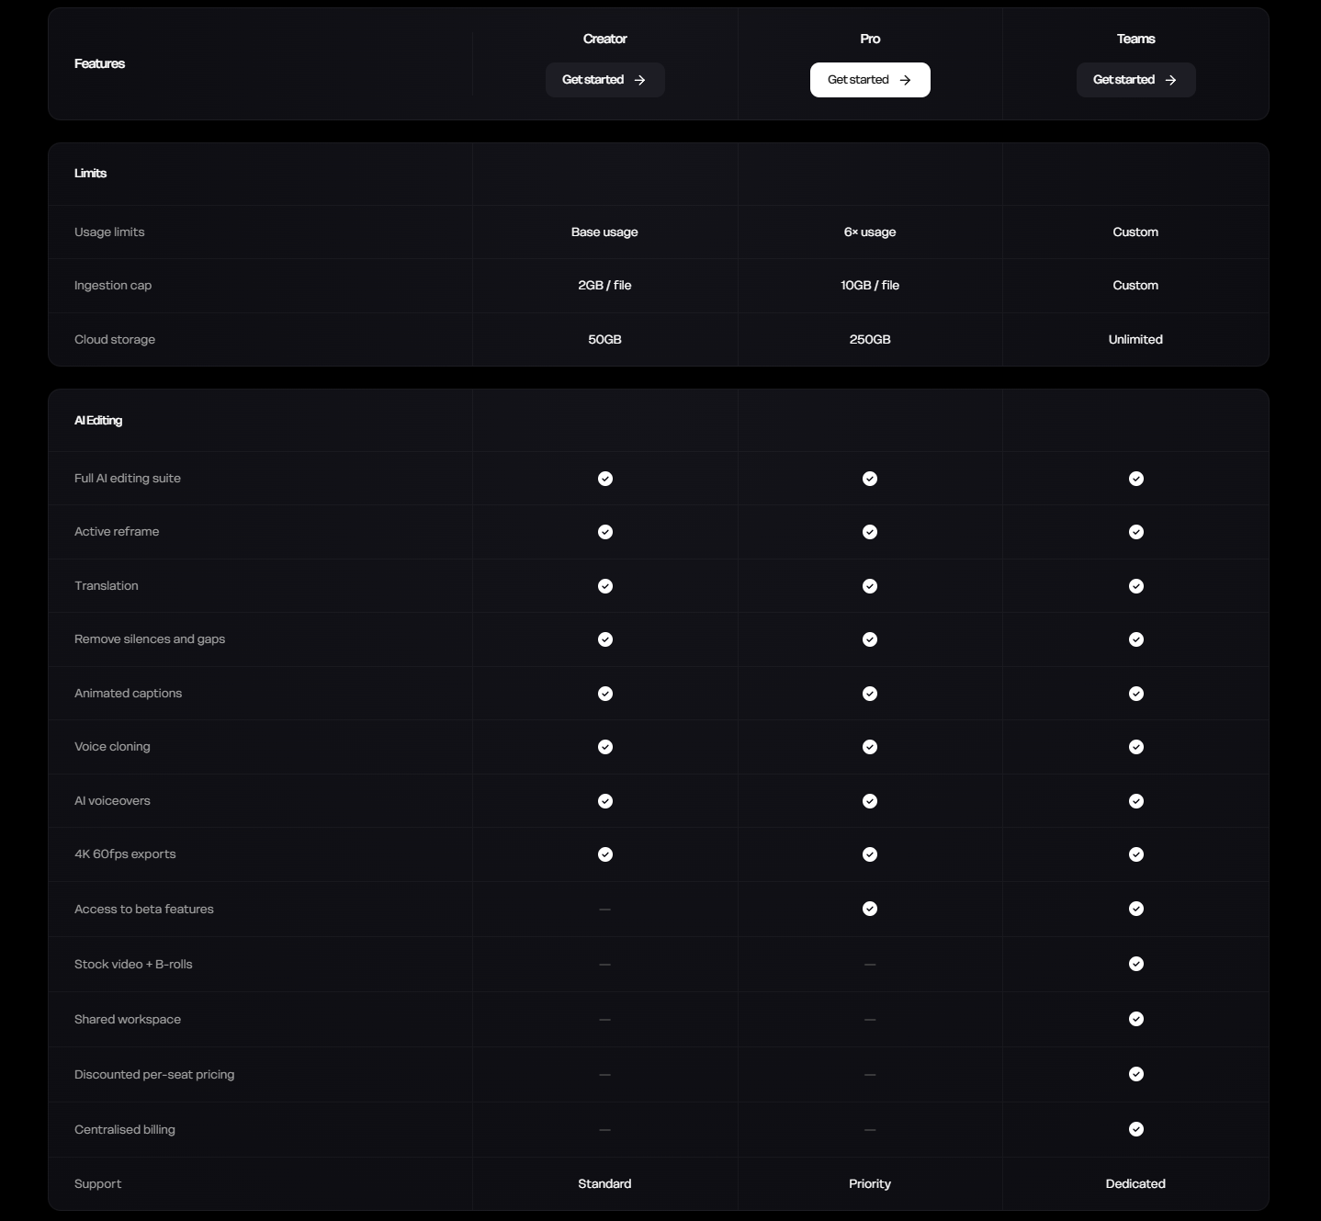Image resolution: width=1321 pixels, height=1221 pixels.
Task: Click the Pro checkmark in Translation row
Action: 870,586
